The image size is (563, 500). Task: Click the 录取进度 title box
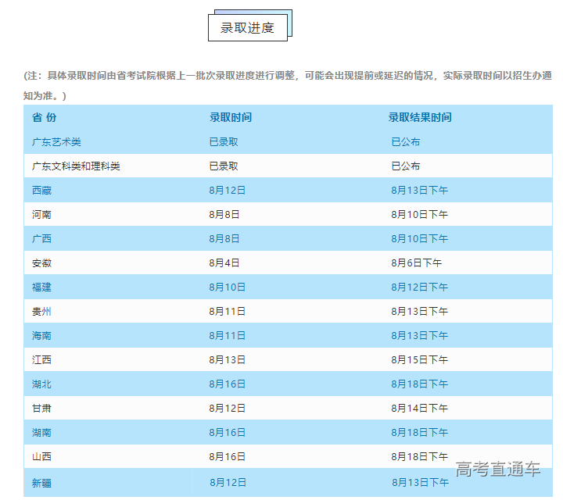[x=247, y=28]
